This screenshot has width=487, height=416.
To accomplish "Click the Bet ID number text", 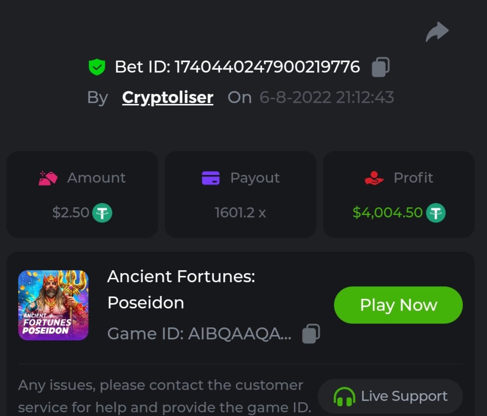I will pyautogui.click(x=267, y=67).
